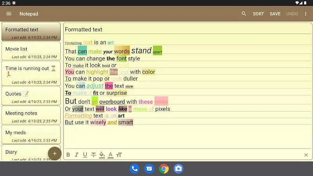This screenshot has height=176, width=313.
Task: Apply strikethrough formatting
Action: pyautogui.click(x=94, y=155)
